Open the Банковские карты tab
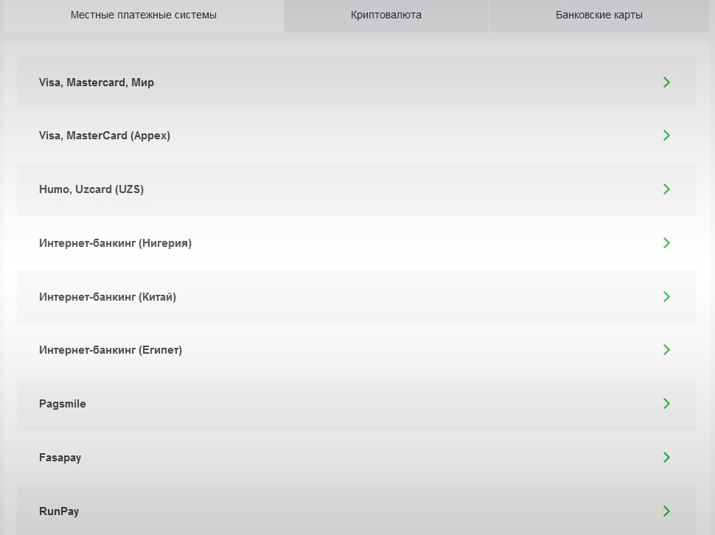 pyautogui.click(x=599, y=15)
